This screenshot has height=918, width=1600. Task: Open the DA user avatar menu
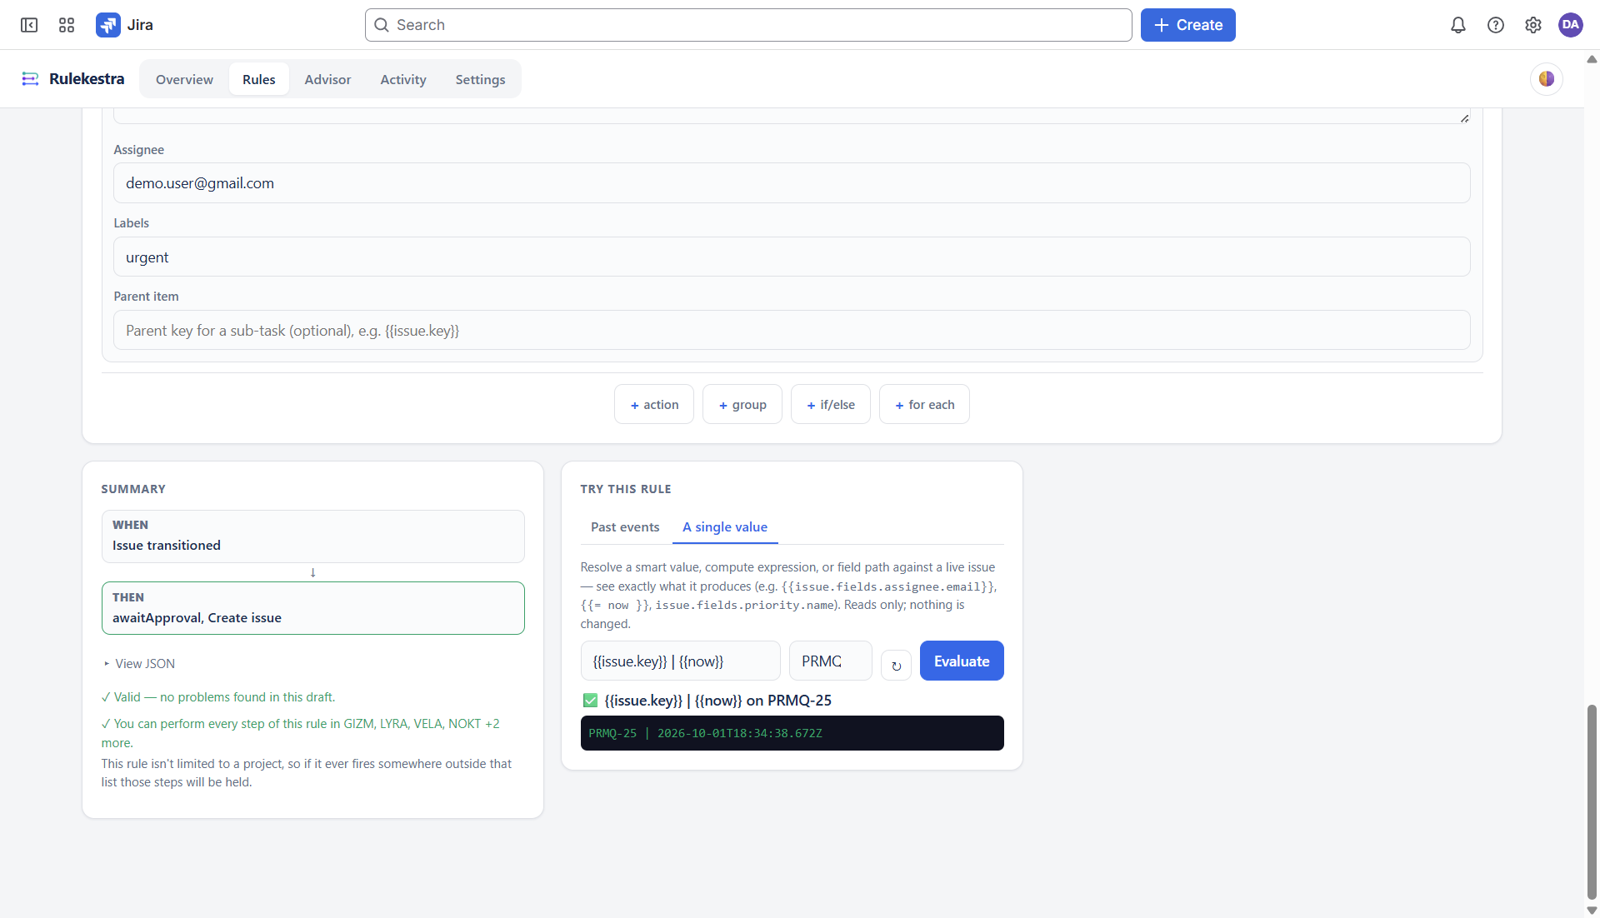pos(1571,25)
